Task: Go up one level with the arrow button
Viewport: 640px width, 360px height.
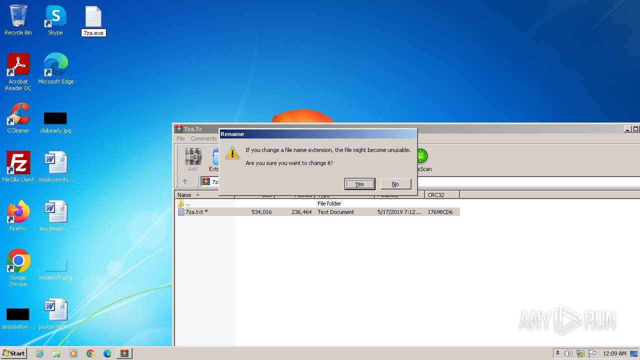Action: coord(185,181)
